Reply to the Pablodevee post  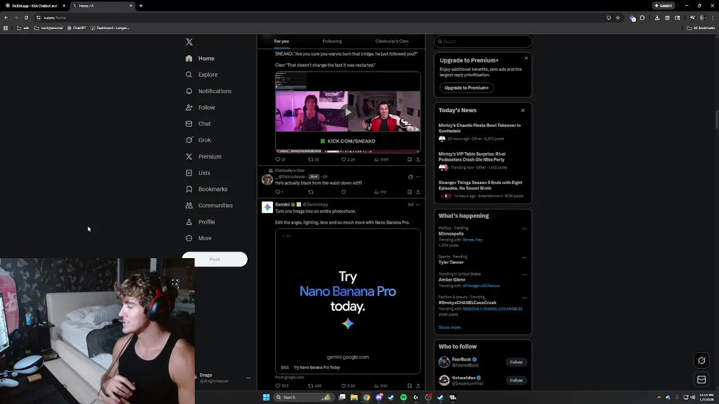[x=278, y=192]
